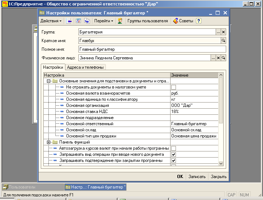
Task: Click the value кг
Action: (173, 99)
